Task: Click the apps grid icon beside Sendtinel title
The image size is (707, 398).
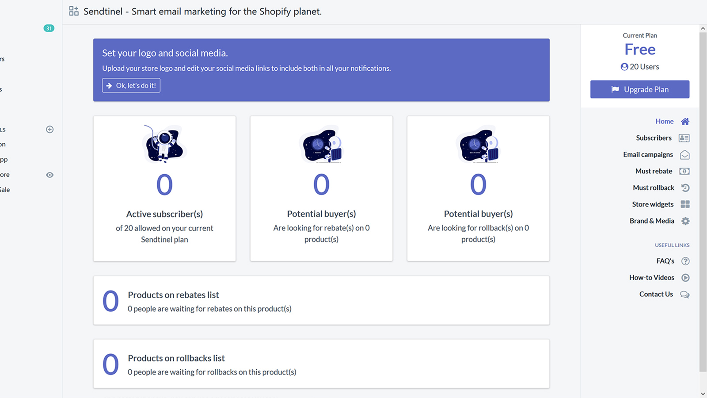Action: (74, 11)
